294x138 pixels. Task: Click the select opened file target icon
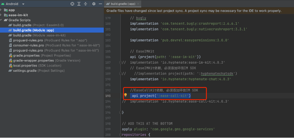[x=72, y=4]
